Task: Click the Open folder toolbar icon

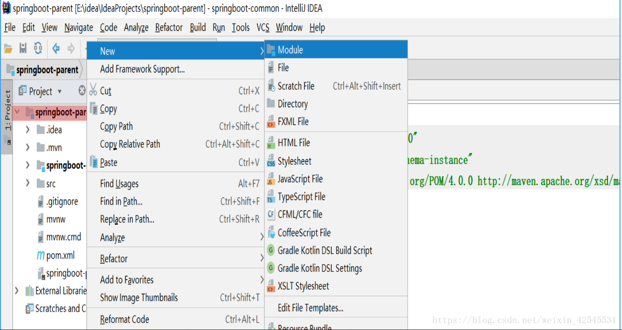Action: pyautogui.click(x=8, y=49)
